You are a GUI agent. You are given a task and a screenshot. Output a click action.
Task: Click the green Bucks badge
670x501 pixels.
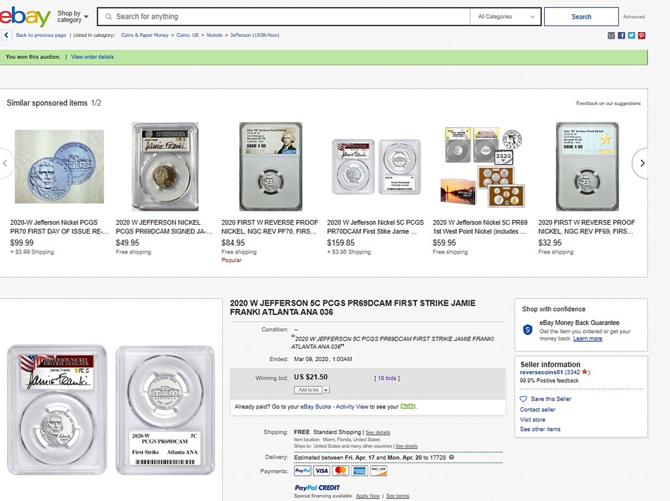click(407, 406)
